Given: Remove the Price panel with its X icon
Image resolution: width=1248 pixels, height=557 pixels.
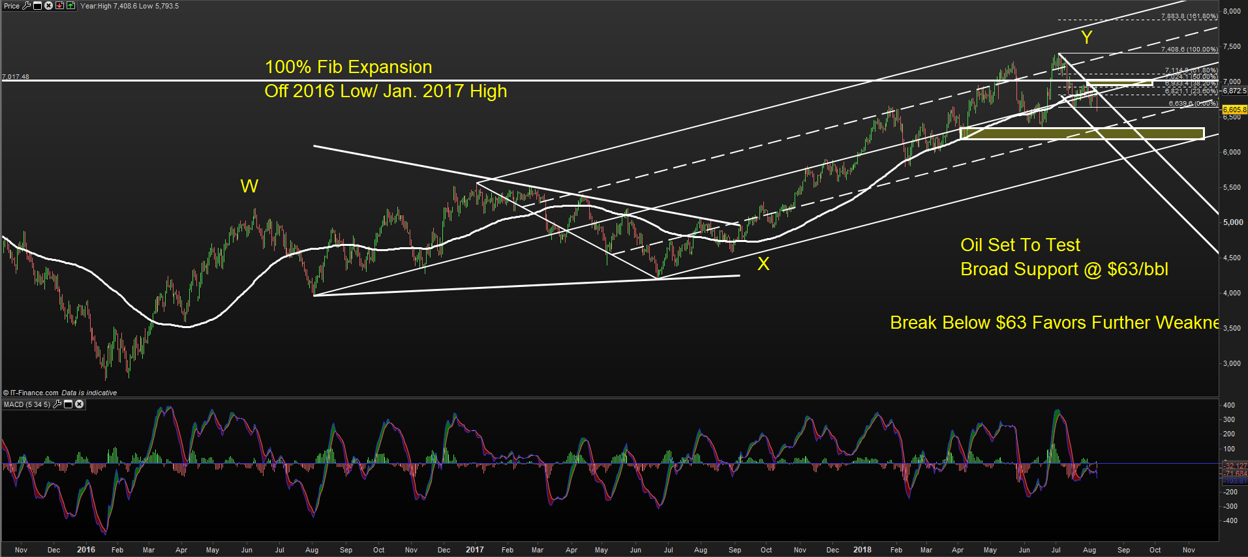Looking at the screenshot, I should point(48,6).
